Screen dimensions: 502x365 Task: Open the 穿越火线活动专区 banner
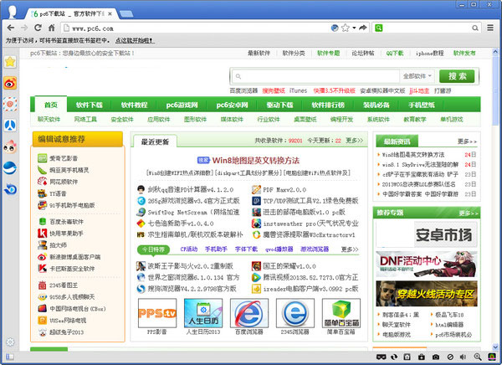click(427, 294)
